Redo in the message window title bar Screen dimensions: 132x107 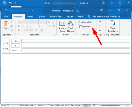[x=17, y=11]
